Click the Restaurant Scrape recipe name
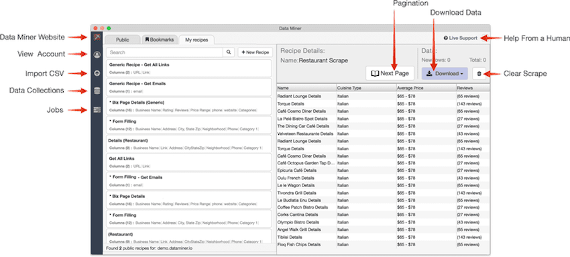The width and height of the screenshot is (570, 257). [x=323, y=60]
